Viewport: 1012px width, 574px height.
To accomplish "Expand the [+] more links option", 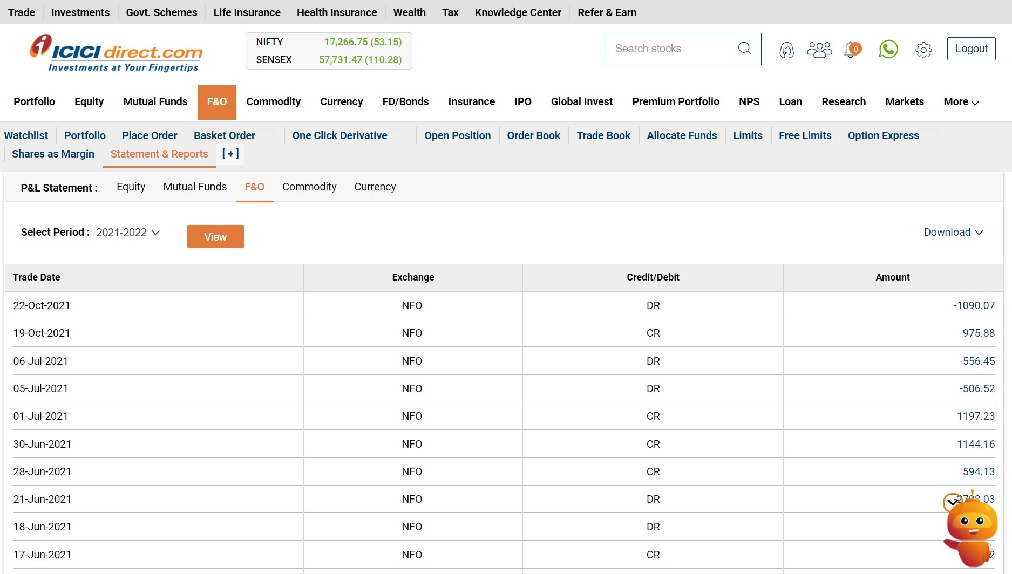I will [x=230, y=154].
